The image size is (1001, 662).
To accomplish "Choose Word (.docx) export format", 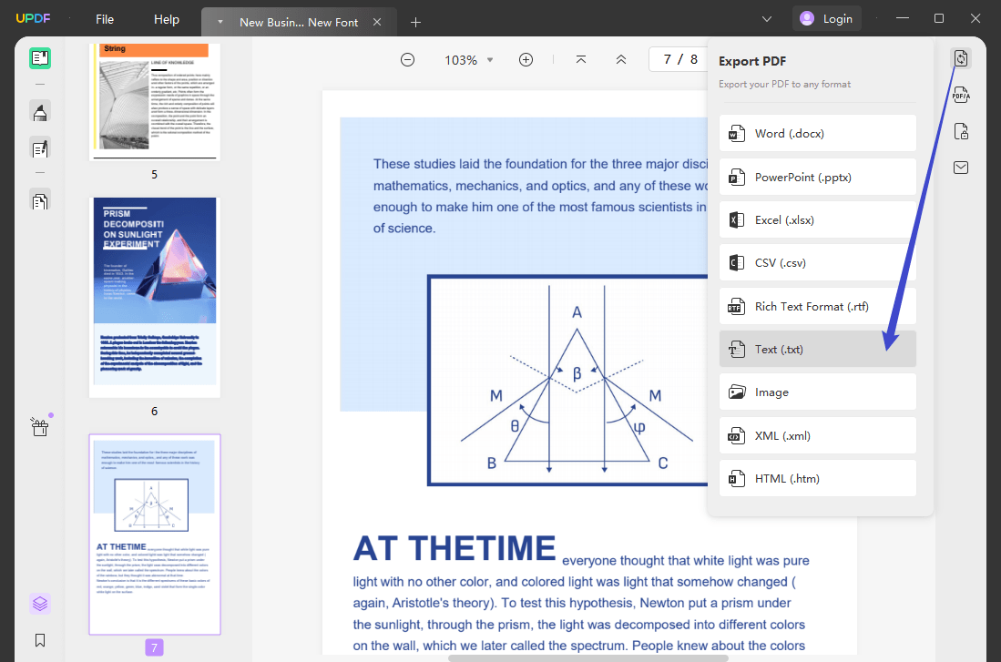I will 817,133.
